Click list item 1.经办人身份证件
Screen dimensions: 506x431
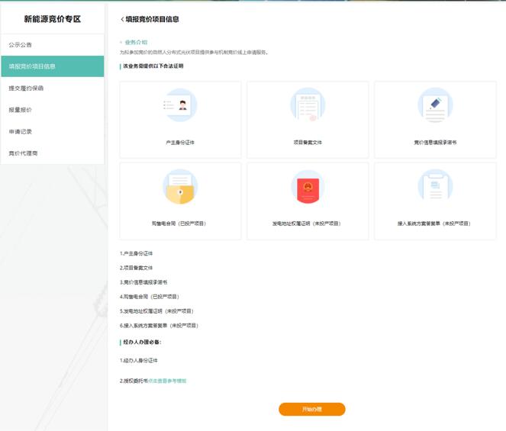coord(139,360)
